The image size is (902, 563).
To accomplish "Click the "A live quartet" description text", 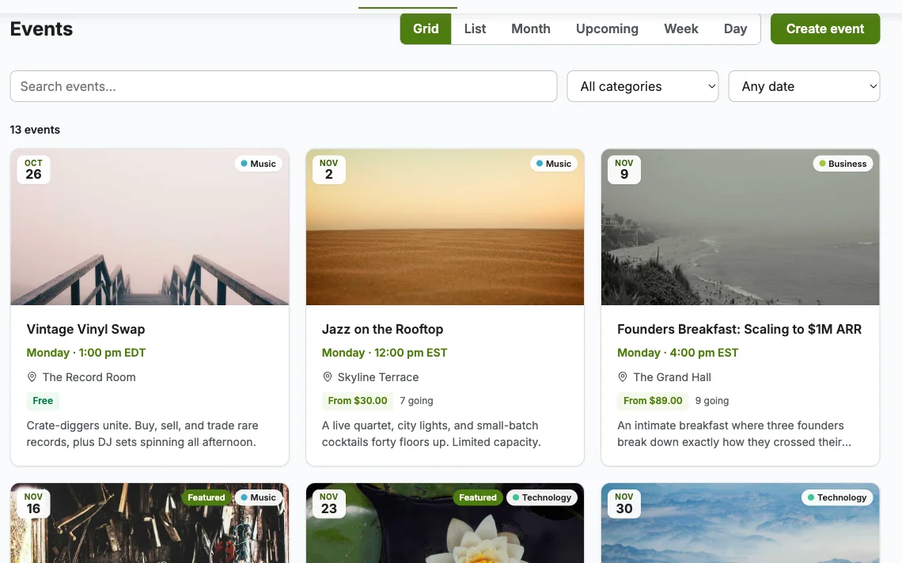I will tap(431, 433).
